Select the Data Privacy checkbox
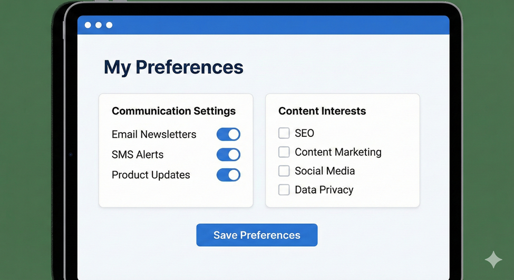This screenshot has width=514, height=280. [284, 190]
